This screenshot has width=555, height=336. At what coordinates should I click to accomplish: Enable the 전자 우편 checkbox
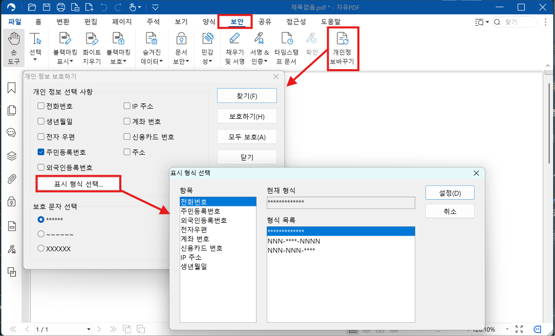(41, 137)
